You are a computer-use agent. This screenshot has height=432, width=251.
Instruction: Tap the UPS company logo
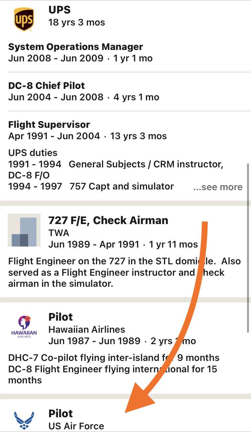pos(24,20)
